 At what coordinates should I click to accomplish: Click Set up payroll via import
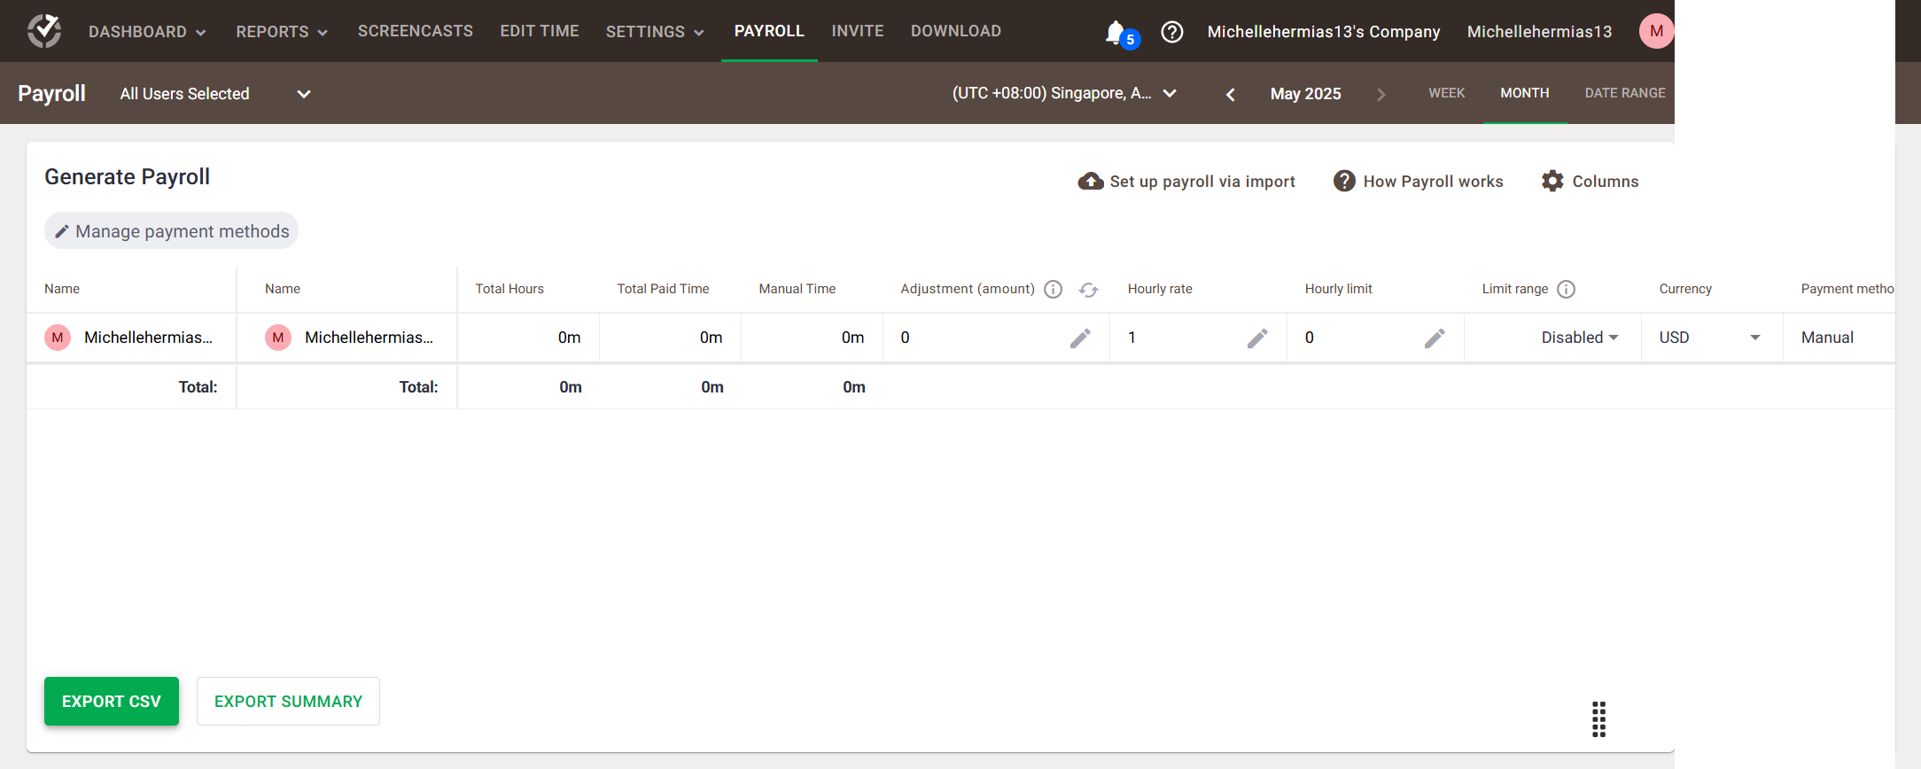(1186, 181)
